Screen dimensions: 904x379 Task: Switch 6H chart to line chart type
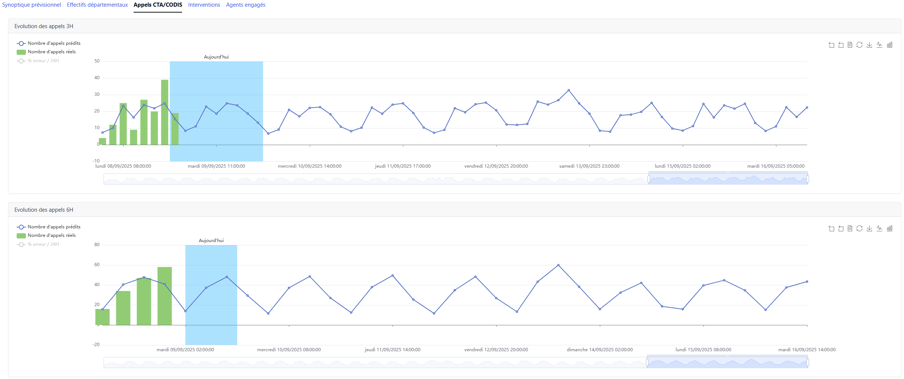click(880, 228)
